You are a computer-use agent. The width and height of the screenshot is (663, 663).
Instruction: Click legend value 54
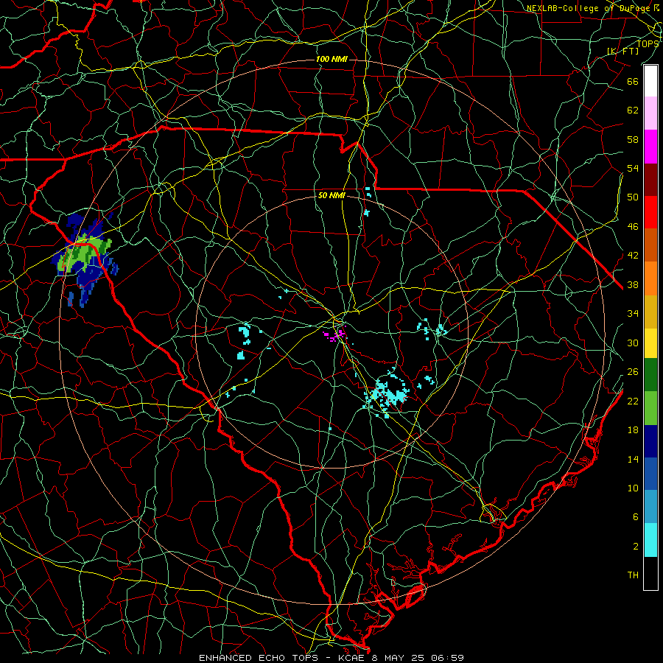click(x=633, y=168)
